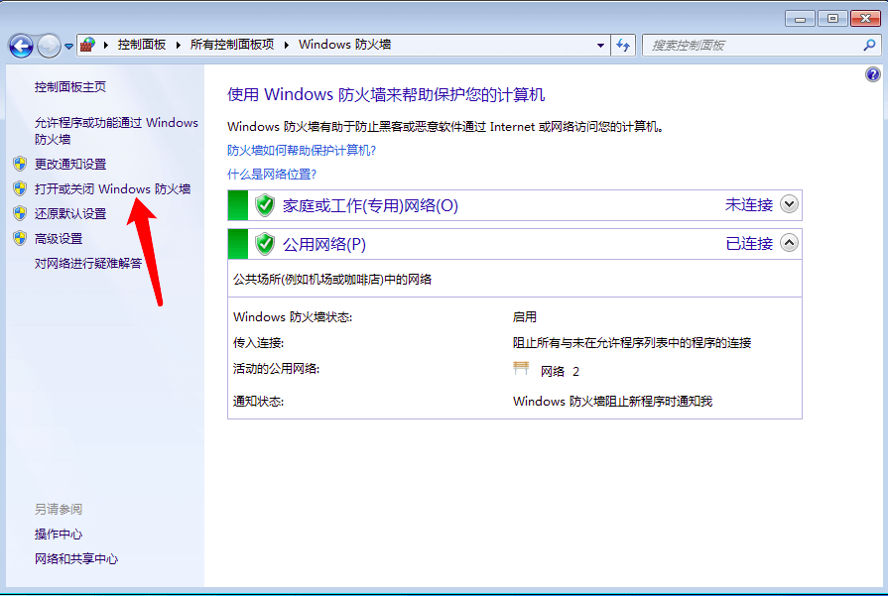Open 高级设置 link
888x596 pixels.
pos(59,239)
